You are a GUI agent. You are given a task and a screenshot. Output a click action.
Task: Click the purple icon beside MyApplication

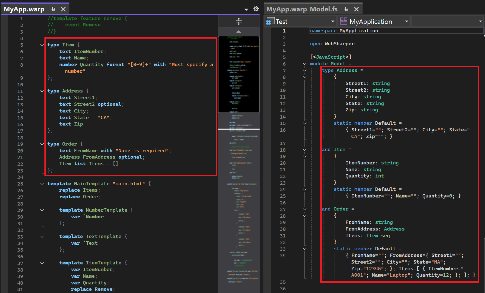344,21
